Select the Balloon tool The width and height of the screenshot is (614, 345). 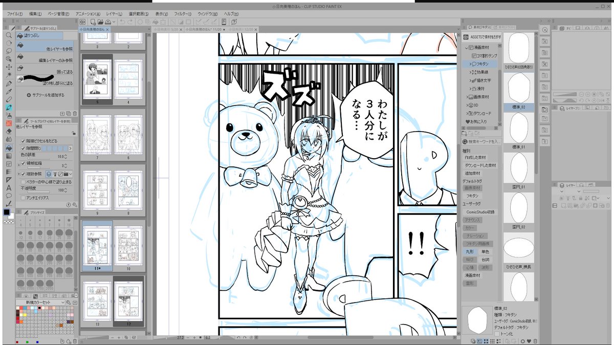click(x=9, y=196)
